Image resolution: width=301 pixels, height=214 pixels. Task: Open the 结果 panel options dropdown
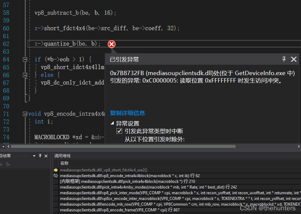[x=34, y=156]
